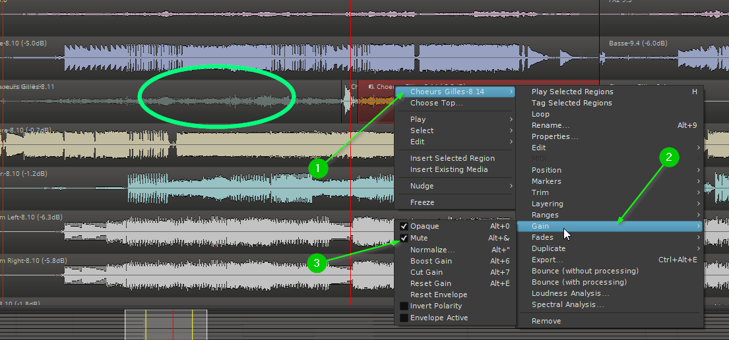Open Spectral Analysis... for the region
This screenshot has height=340, width=729.
[567, 304]
